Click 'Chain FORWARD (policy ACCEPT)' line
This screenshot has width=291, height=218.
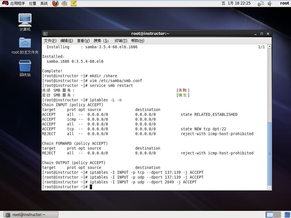[x=75, y=143]
